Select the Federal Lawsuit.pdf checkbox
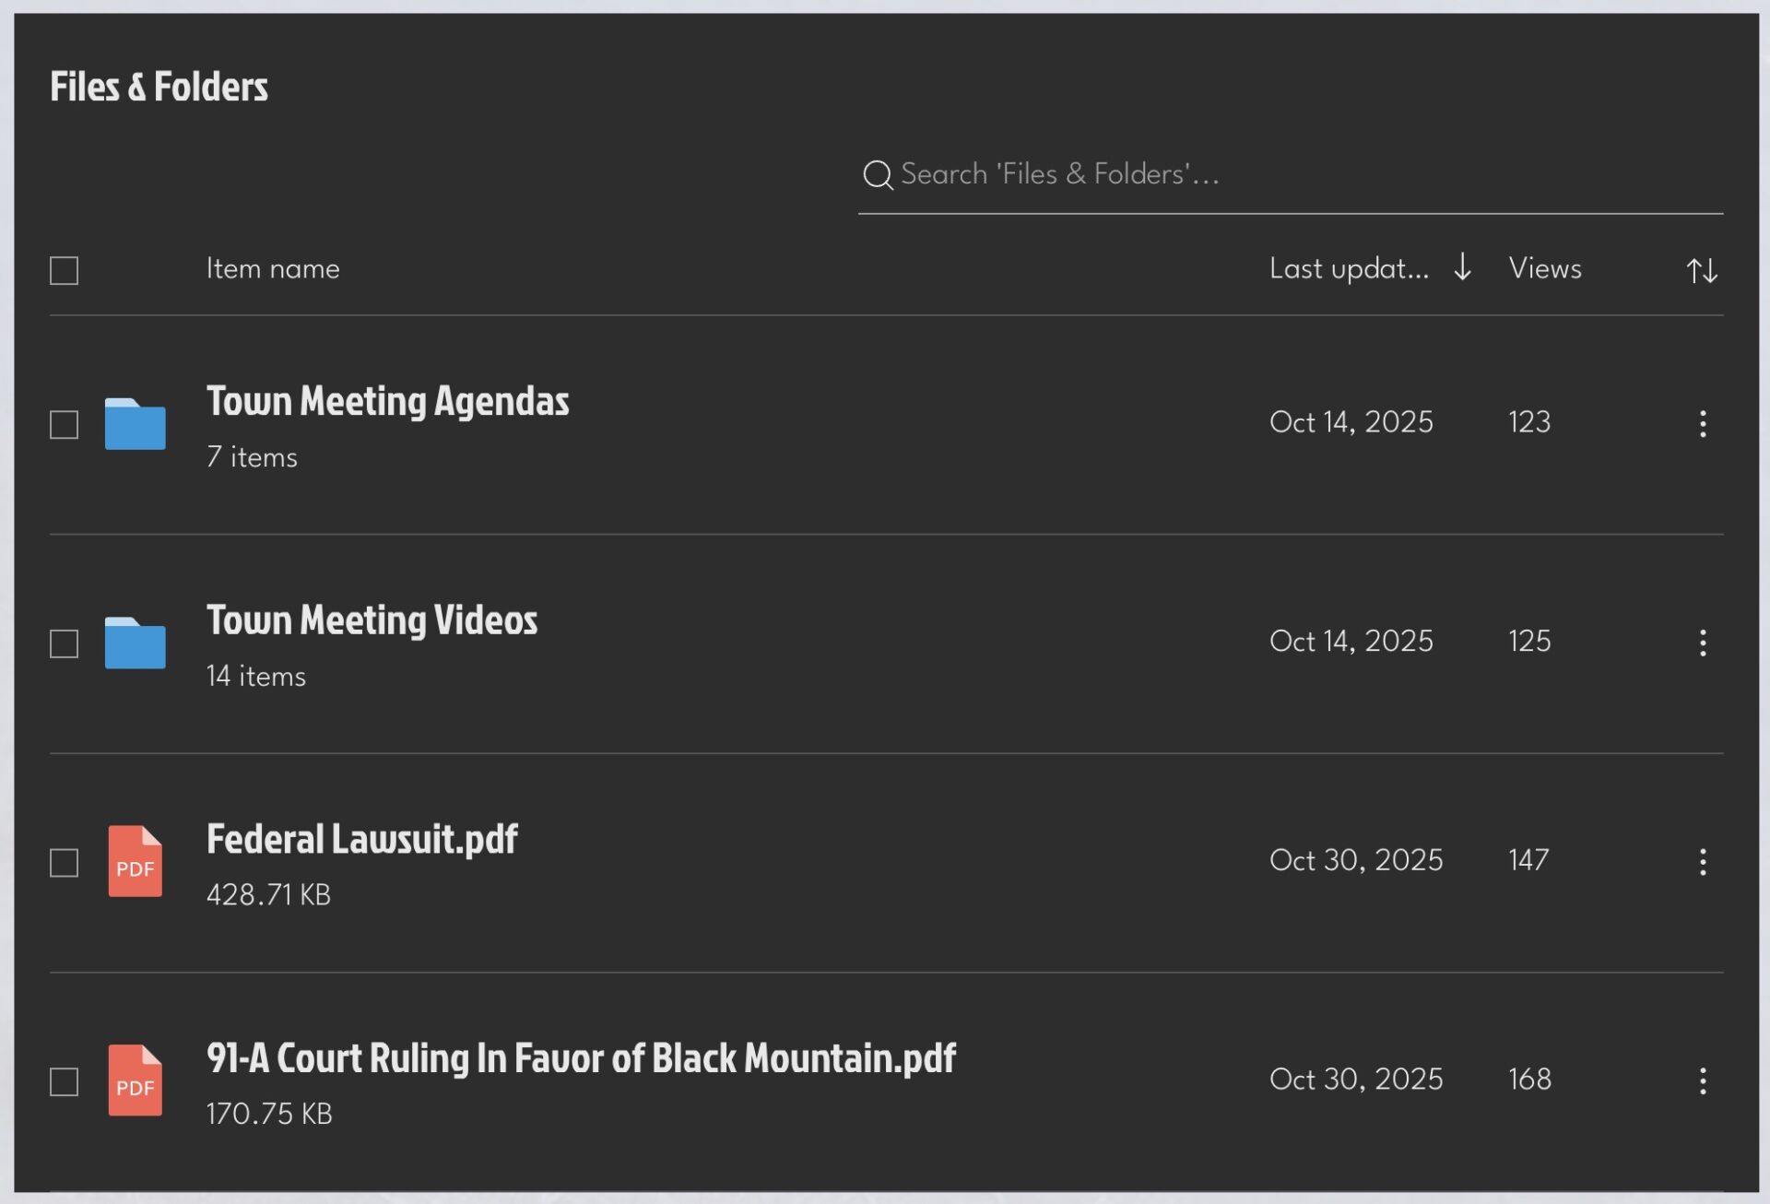This screenshot has width=1770, height=1204. point(64,863)
